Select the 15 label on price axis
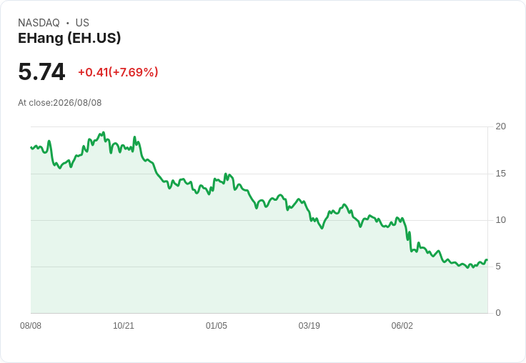526x363 pixels. pyautogui.click(x=500, y=174)
